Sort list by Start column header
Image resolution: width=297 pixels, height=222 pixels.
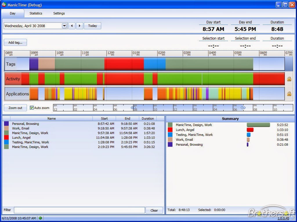coord(104,119)
